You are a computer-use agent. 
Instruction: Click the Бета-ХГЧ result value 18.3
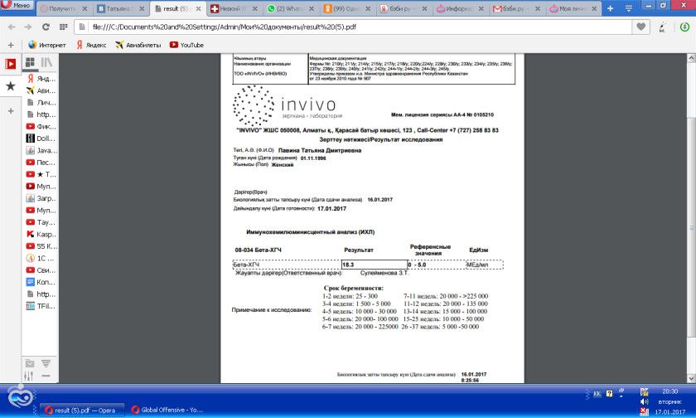click(x=375, y=265)
